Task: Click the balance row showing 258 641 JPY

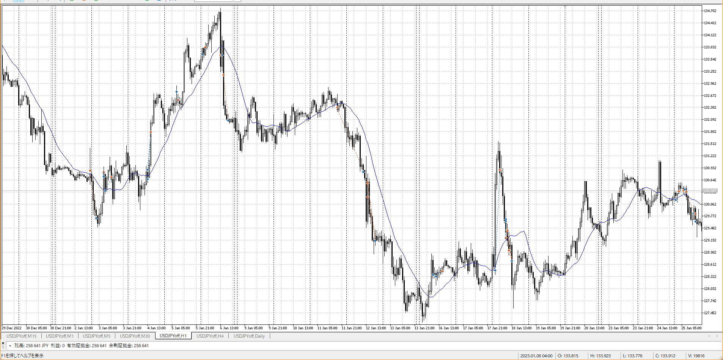Action: pos(82,346)
